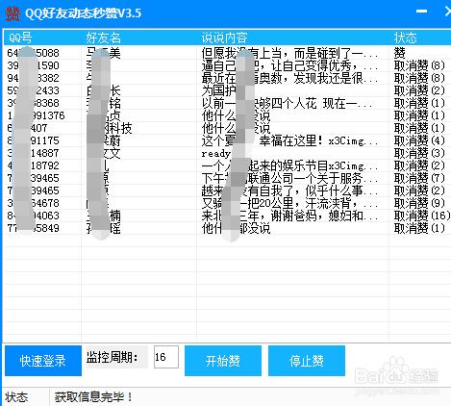The width and height of the screenshot is (451, 406).
Task: Click the friend name ending in 铭
Action: (x=103, y=103)
